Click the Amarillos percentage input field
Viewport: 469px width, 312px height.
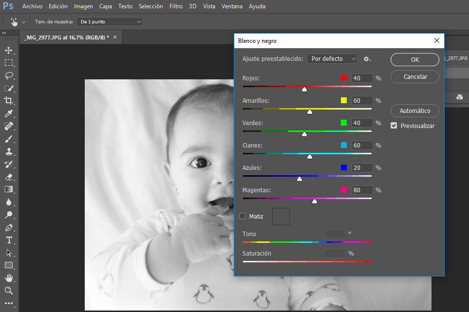[362, 100]
